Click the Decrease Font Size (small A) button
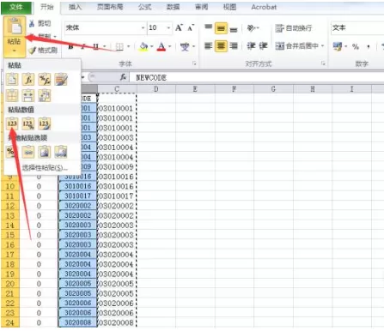 click(x=191, y=27)
